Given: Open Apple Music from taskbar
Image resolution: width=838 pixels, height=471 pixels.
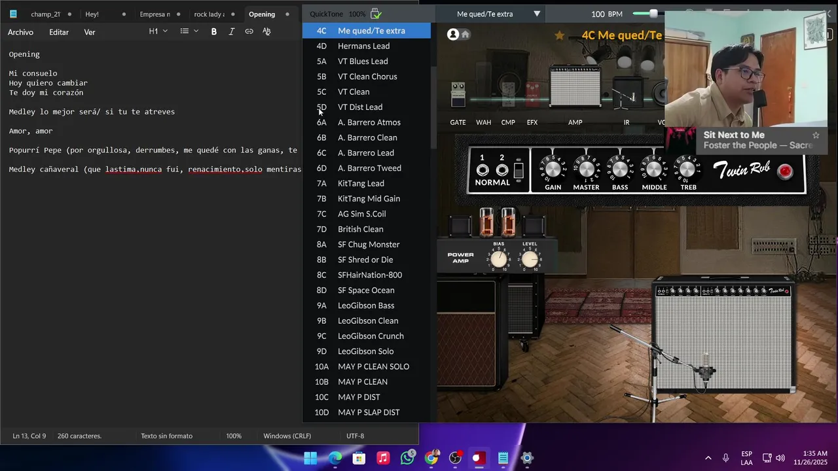Looking at the screenshot, I should tap(383, 458).
